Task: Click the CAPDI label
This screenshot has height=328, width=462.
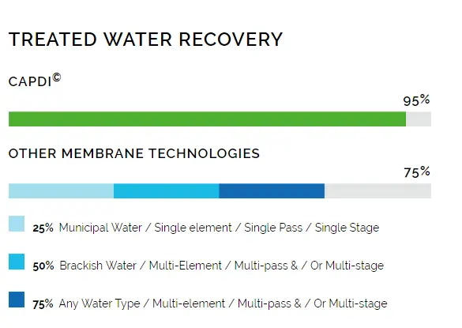Action: [x=35, y=81]
